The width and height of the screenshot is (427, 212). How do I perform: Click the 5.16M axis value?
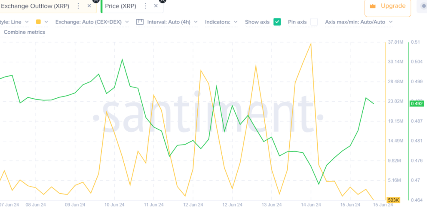394,180
